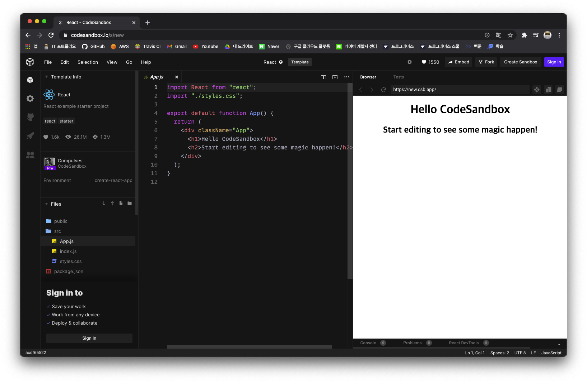
Task: Change indentation via Spaces: 2
Action: (x=499, y=353)
